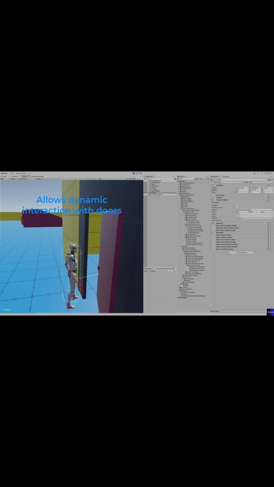Toggle Stats in the Game view
Screen dimensions: 274x487
(x=133, y=179)
